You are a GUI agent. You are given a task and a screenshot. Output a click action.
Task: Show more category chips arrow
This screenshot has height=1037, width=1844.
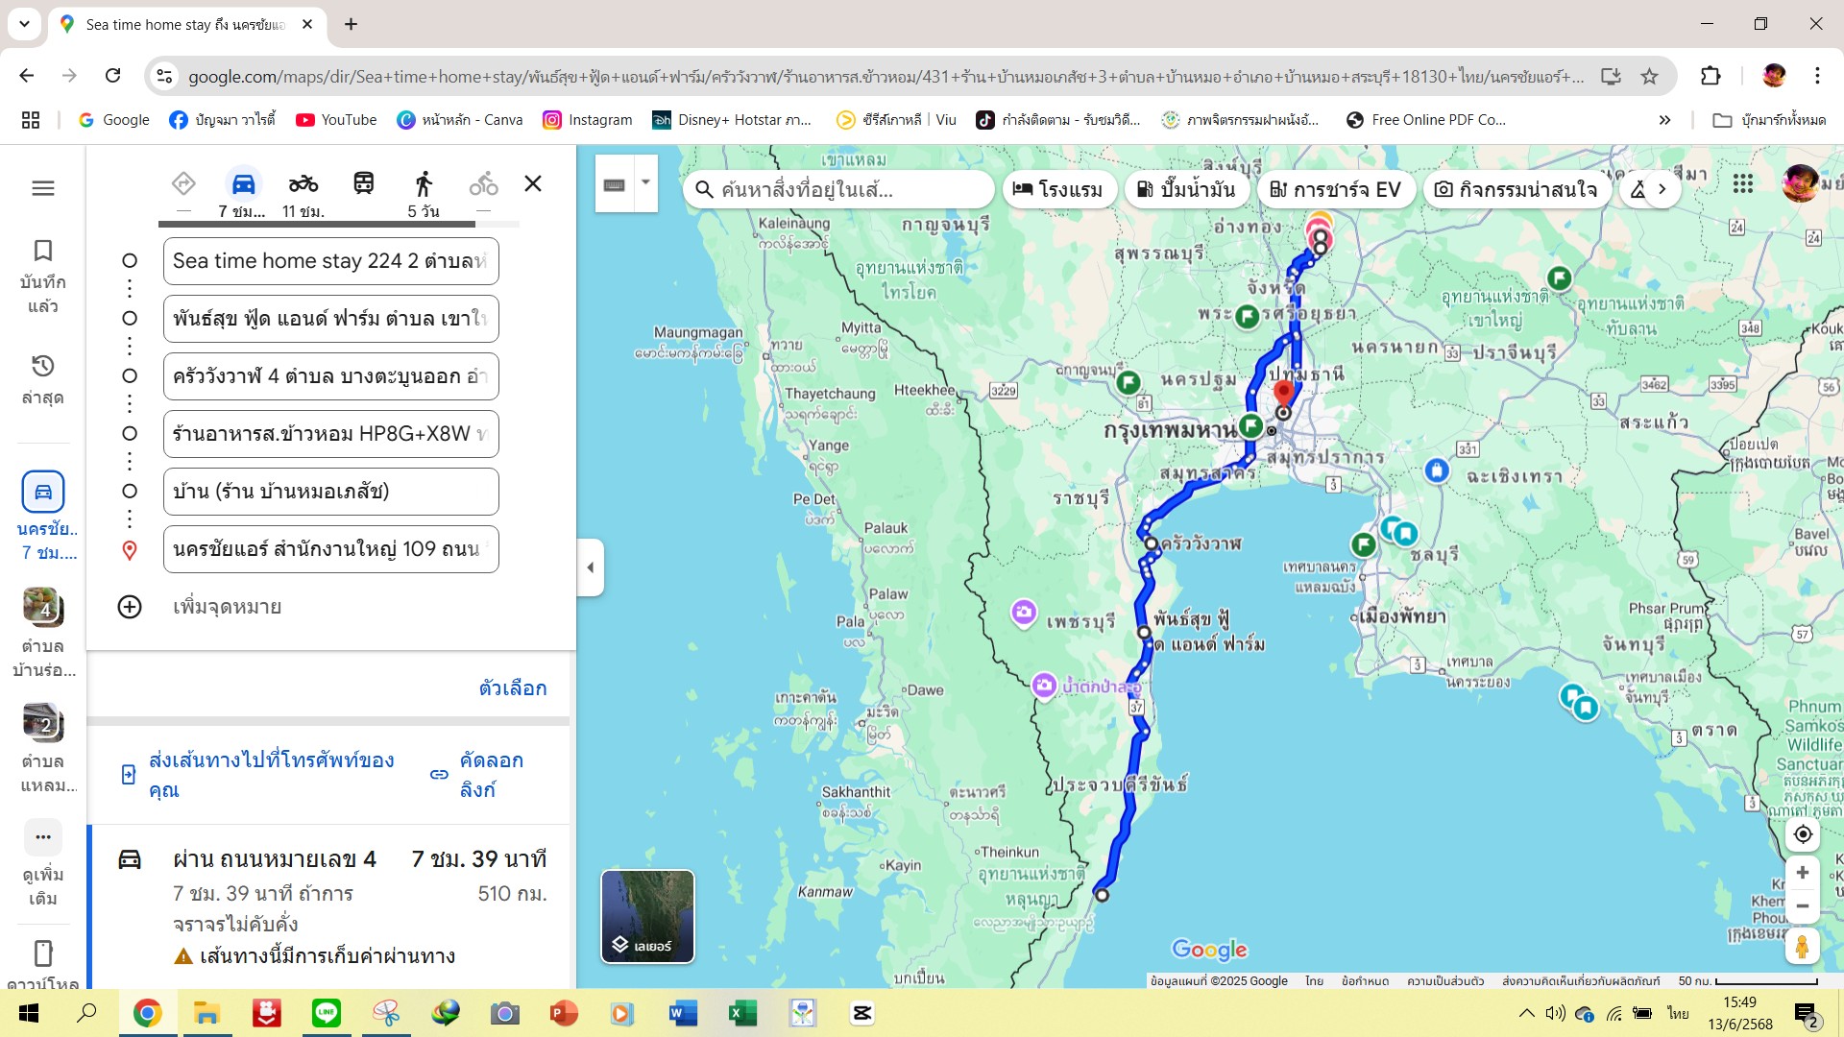[1662, 189]
